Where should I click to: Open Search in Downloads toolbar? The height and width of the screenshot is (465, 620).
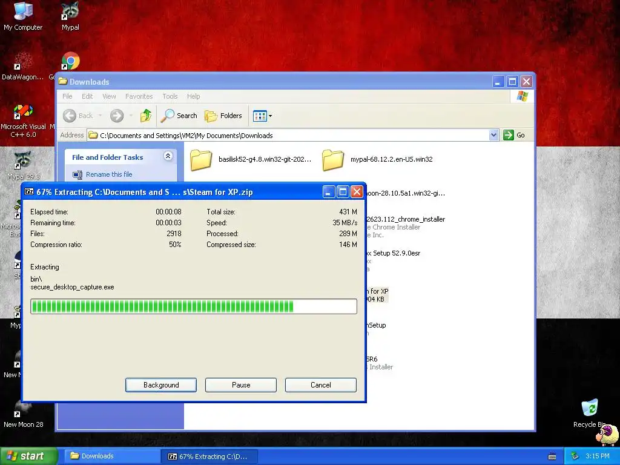179,116
